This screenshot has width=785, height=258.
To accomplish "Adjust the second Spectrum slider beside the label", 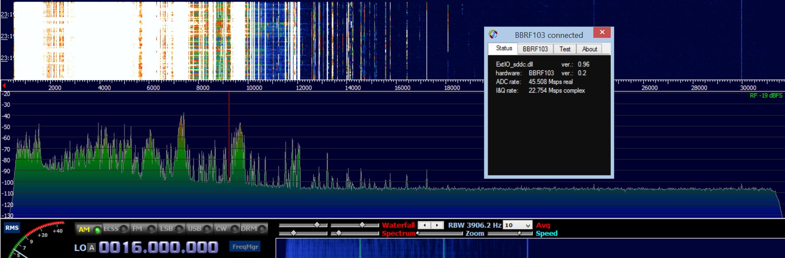I will tap(355, 233).
